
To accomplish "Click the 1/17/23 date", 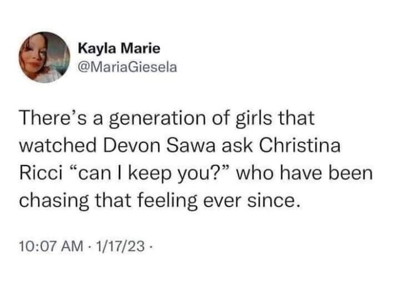I will click(119, 246).
